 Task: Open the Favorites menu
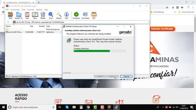tap(31, 9)
